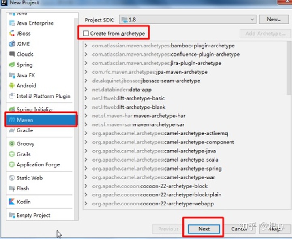Expand lift-archetype-blank entry
The width and height of the screenshot is (292, 239).
(86, 107)
